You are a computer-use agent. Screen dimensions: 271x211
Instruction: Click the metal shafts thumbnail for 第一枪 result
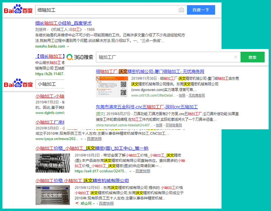click(53, 163)
